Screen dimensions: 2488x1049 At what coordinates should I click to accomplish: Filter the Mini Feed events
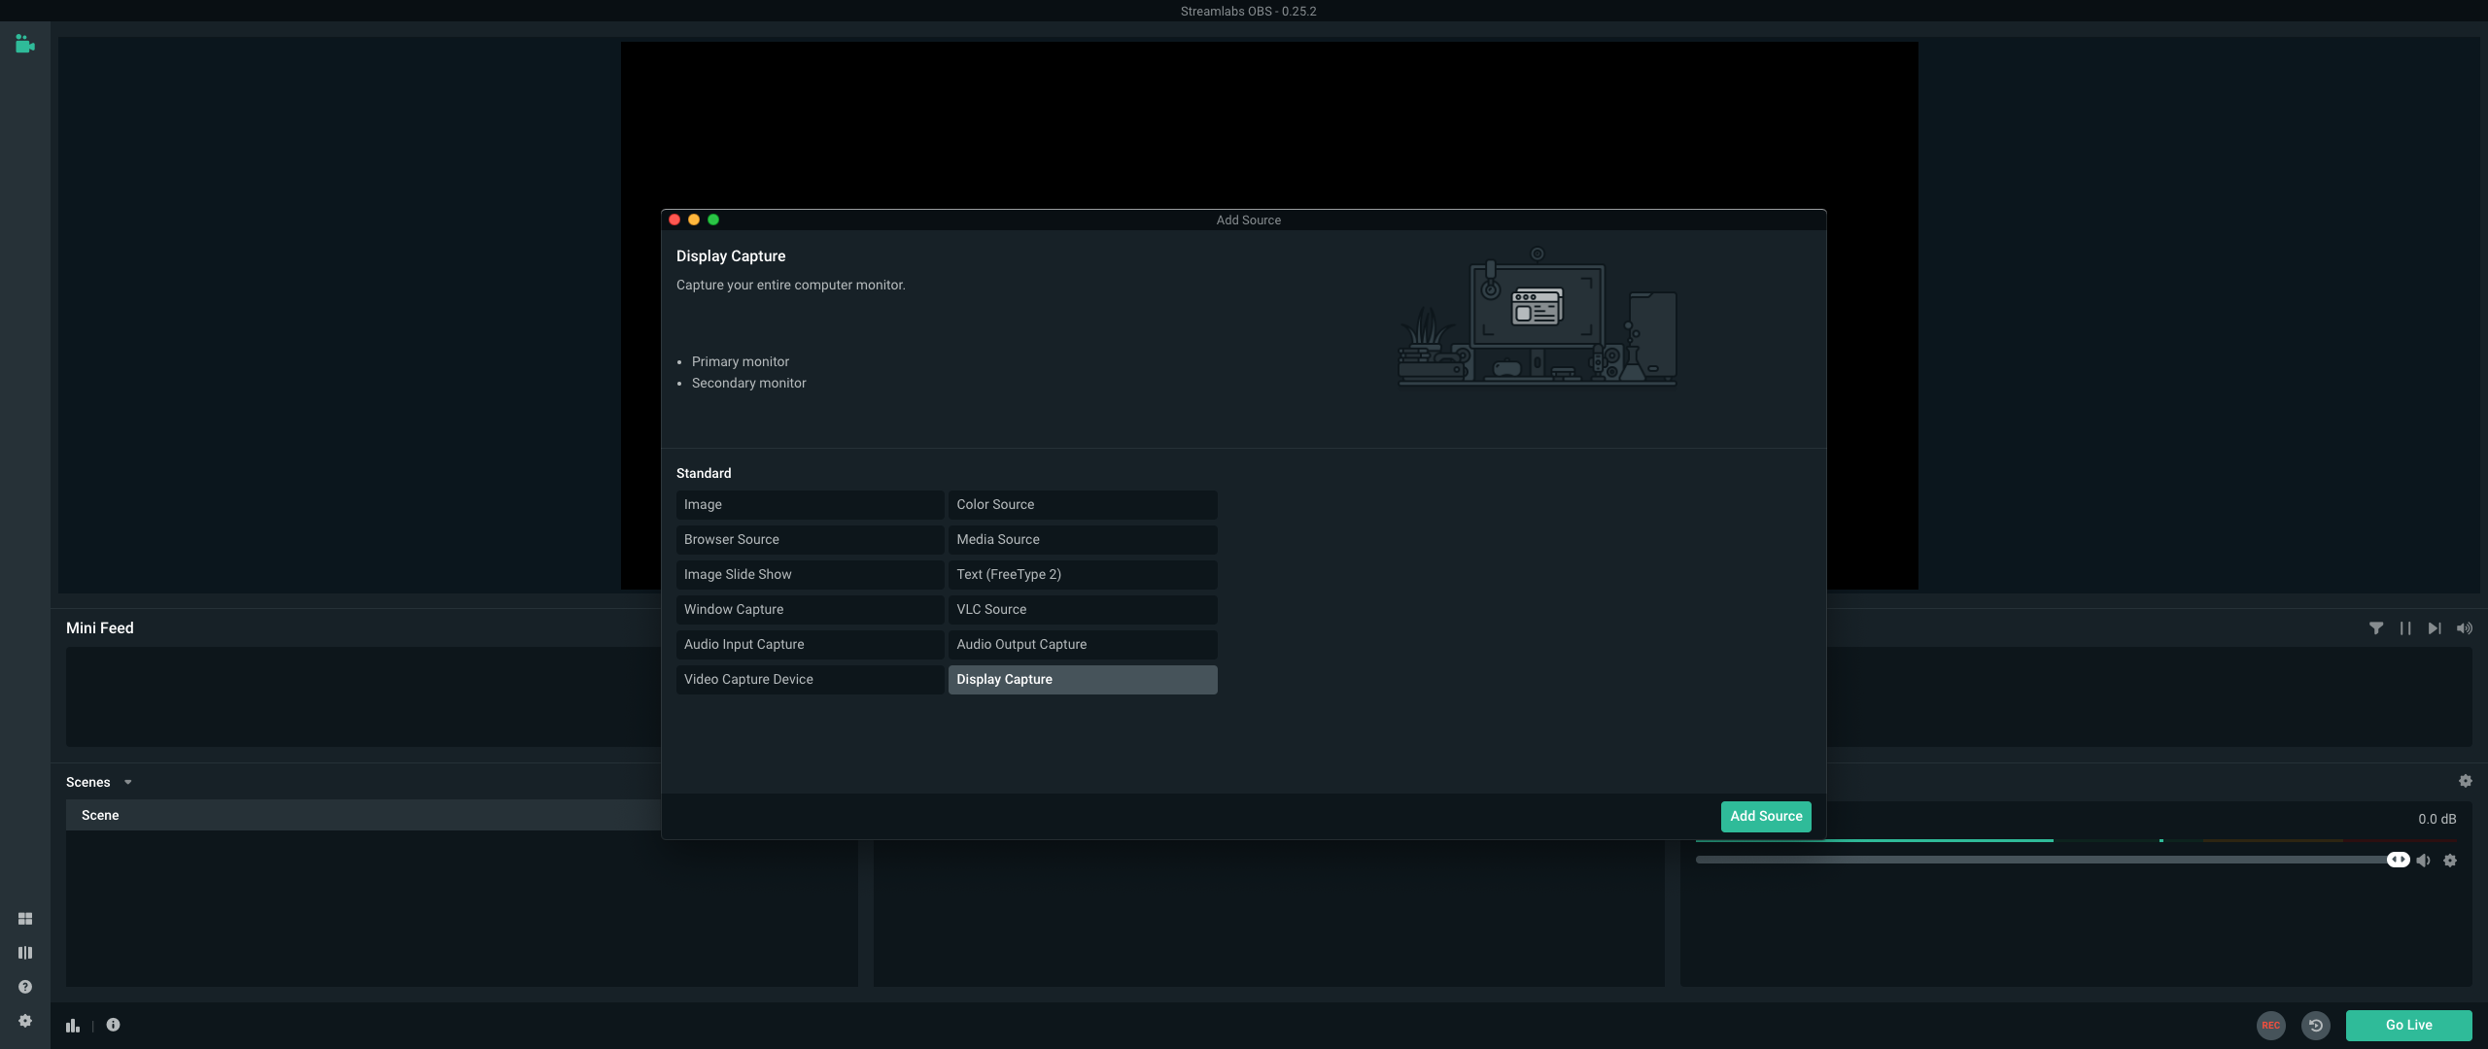[2376, 628]
